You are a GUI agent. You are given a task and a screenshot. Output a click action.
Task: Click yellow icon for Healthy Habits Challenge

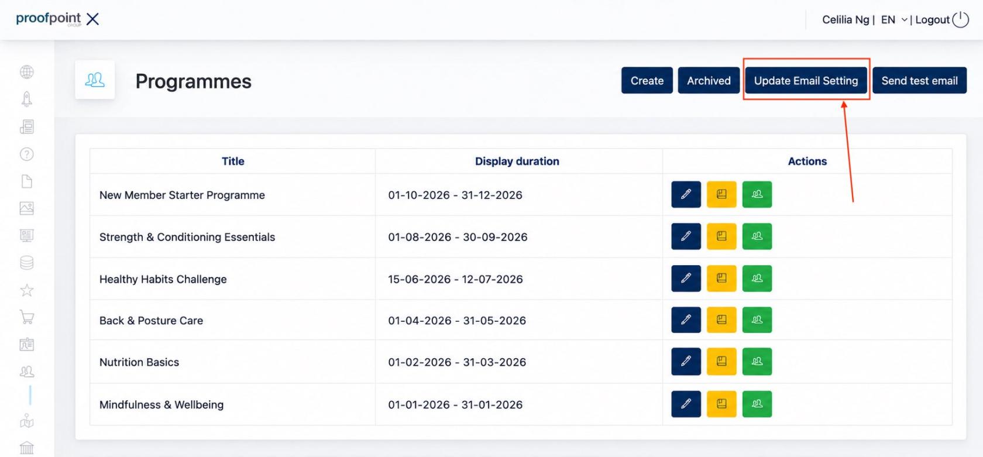[721, 279]
